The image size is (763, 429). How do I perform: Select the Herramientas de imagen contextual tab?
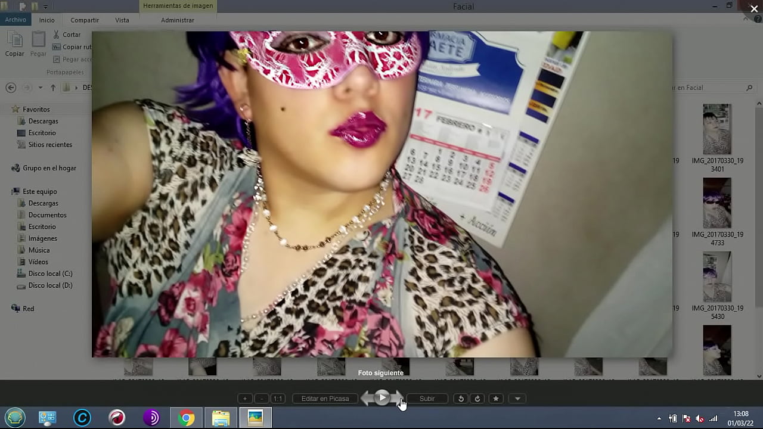click(x=178, y=6)
